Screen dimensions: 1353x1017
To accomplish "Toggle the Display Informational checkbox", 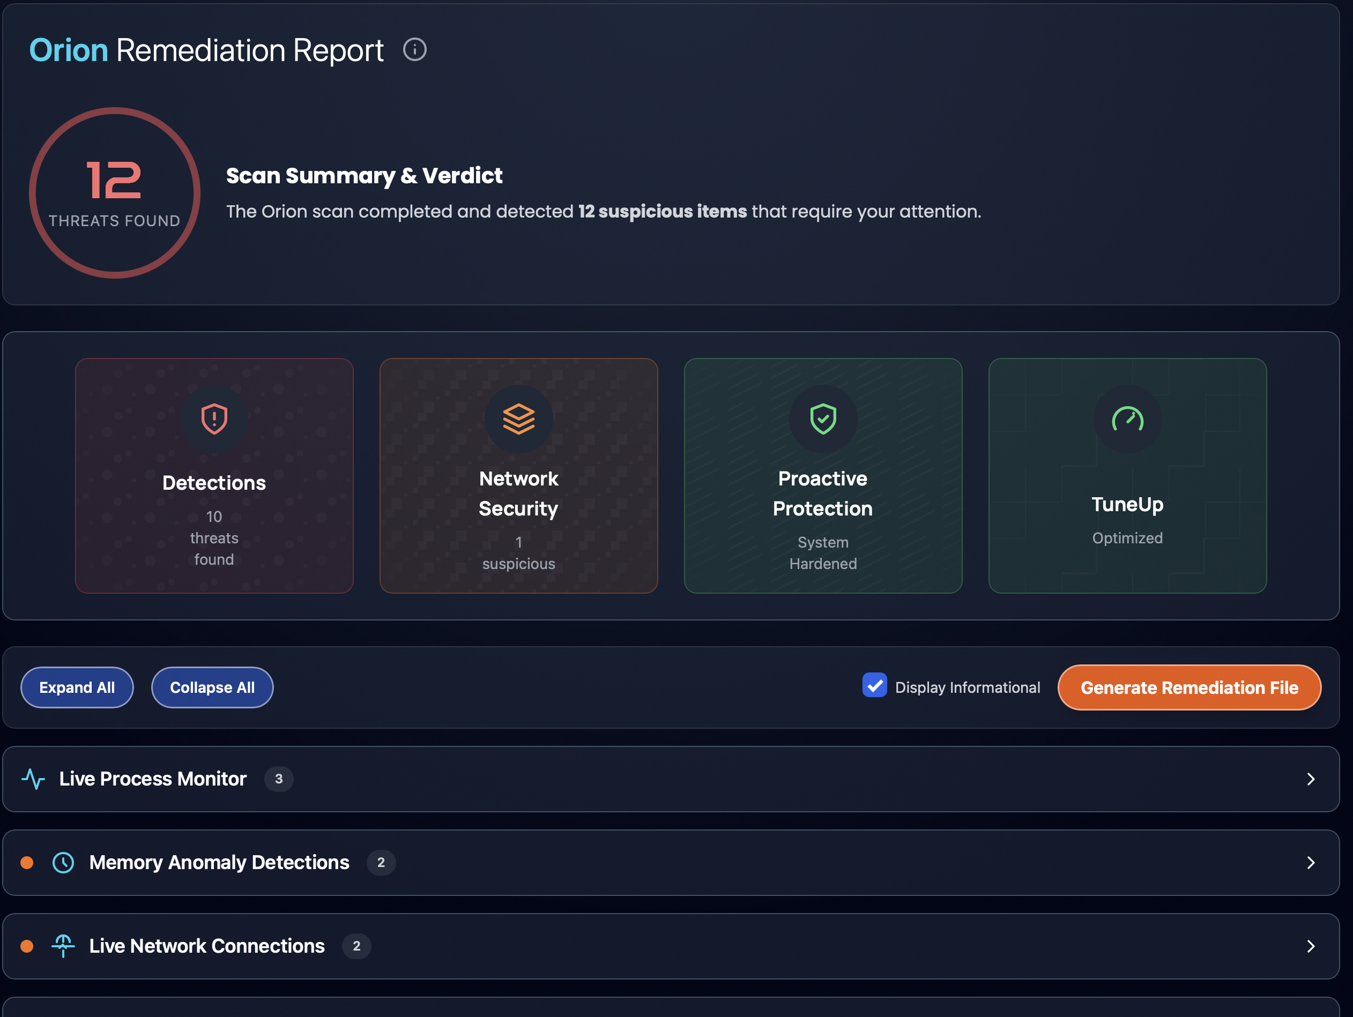I will coord(875,685).
